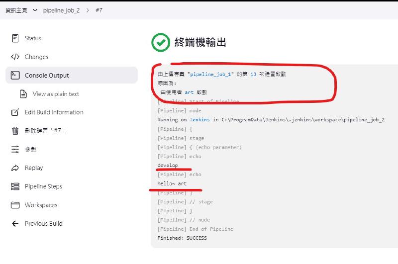Viewport: 398px width, 264px height.
Task: Select build #7 in the breadcrumb
Action: [99, 10]
